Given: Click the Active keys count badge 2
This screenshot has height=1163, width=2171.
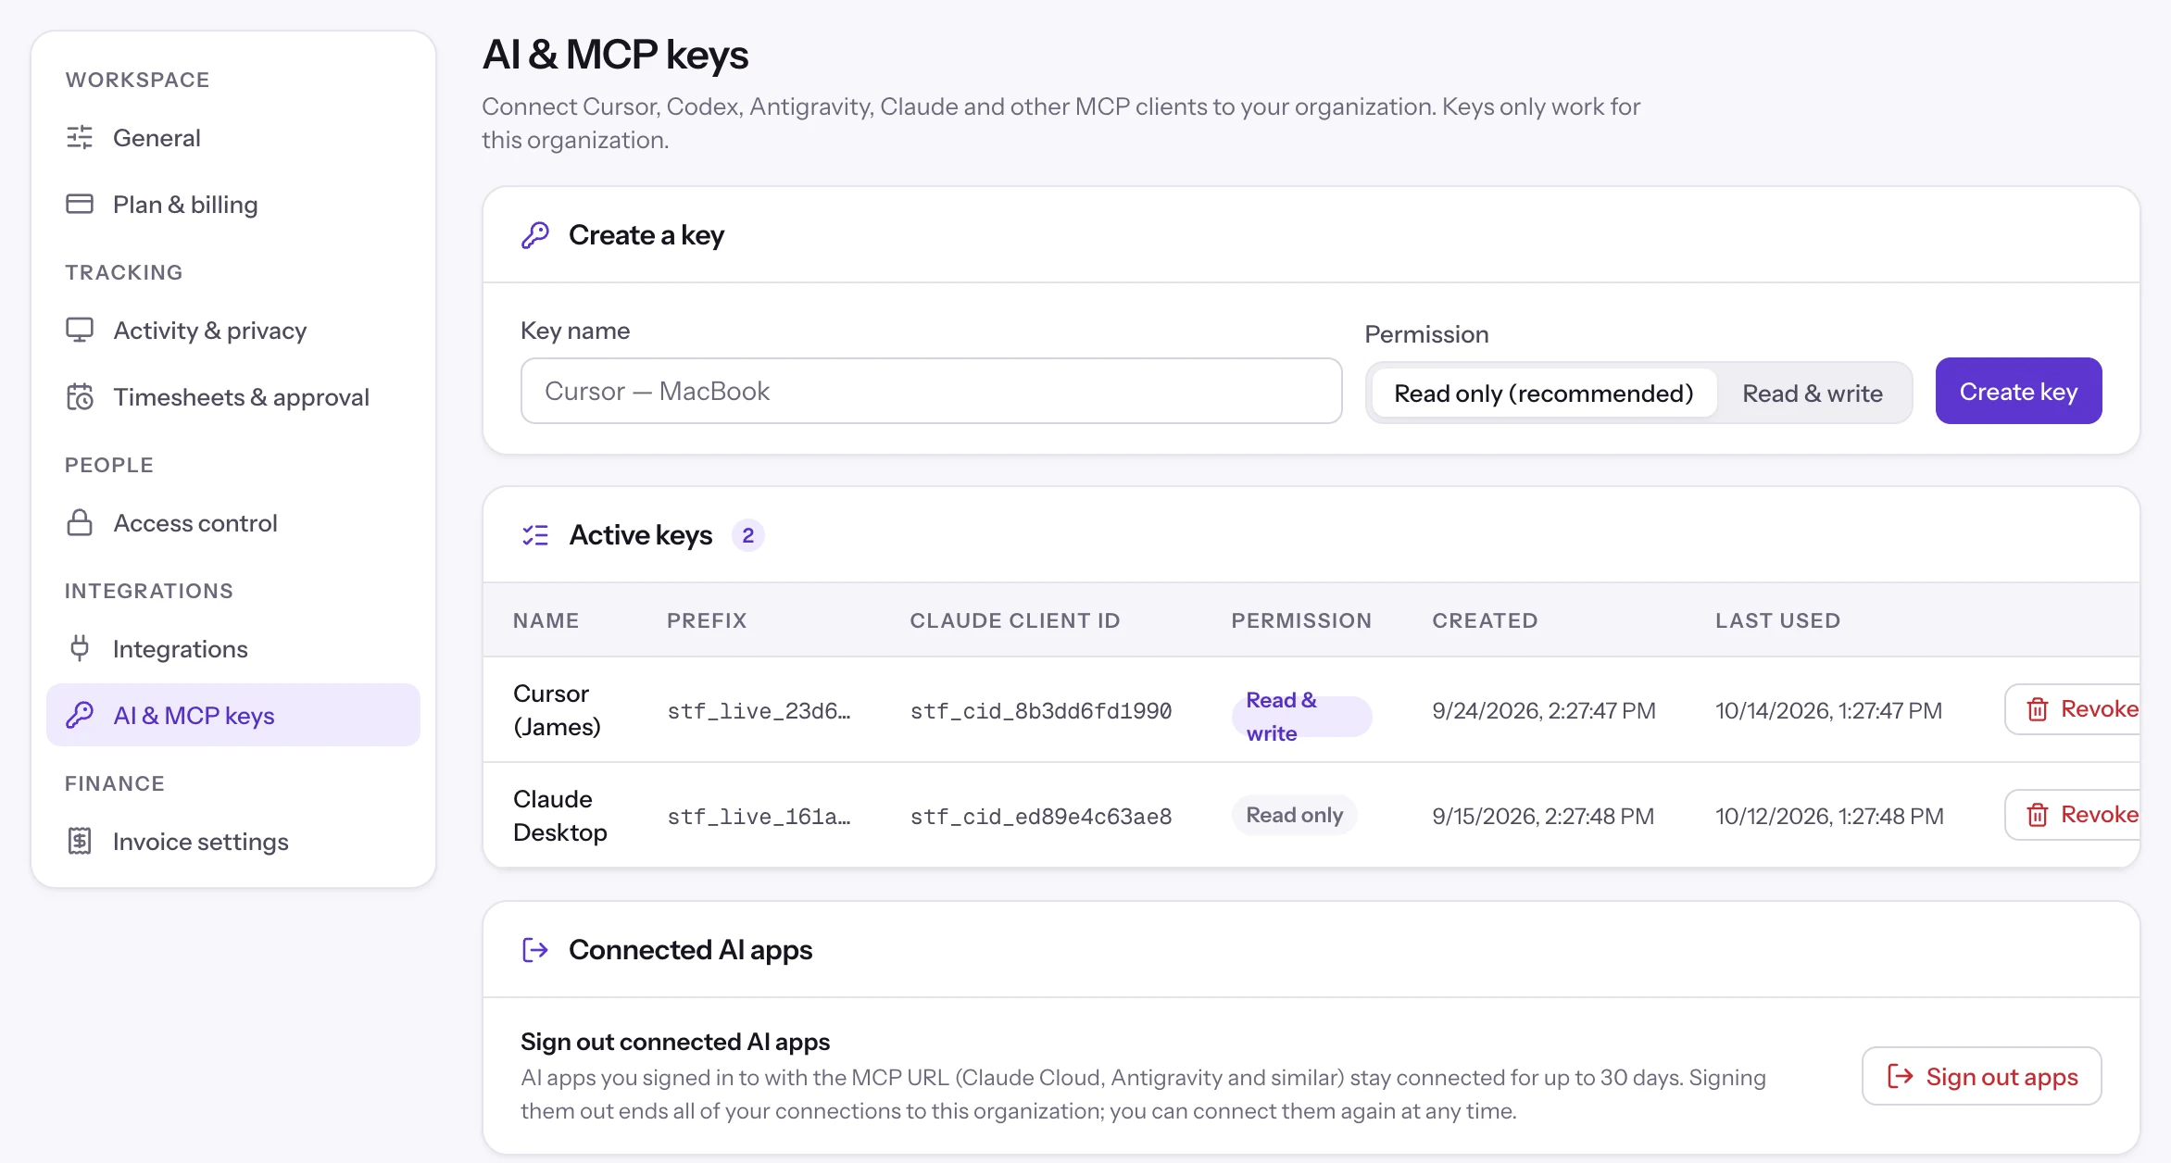Looking at the screenshot, I should [747, 535].
